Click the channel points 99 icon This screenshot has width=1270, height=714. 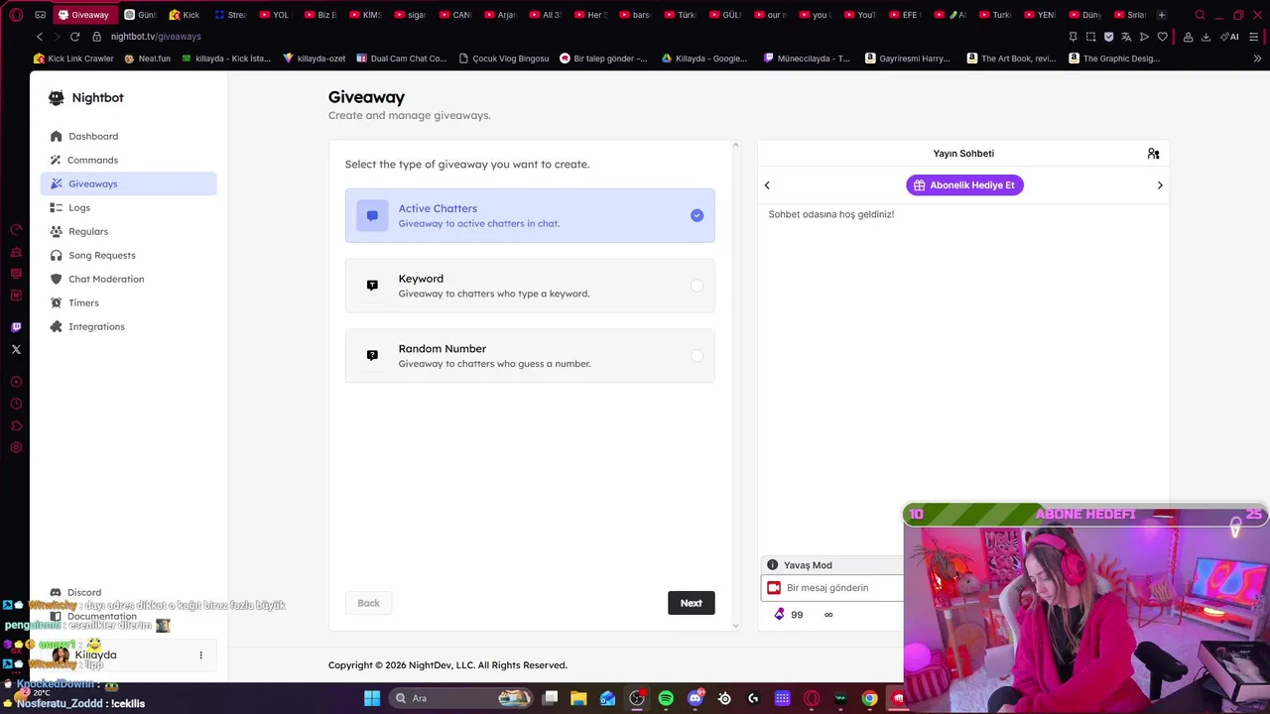pyautogui.click(x=779, y=615)
